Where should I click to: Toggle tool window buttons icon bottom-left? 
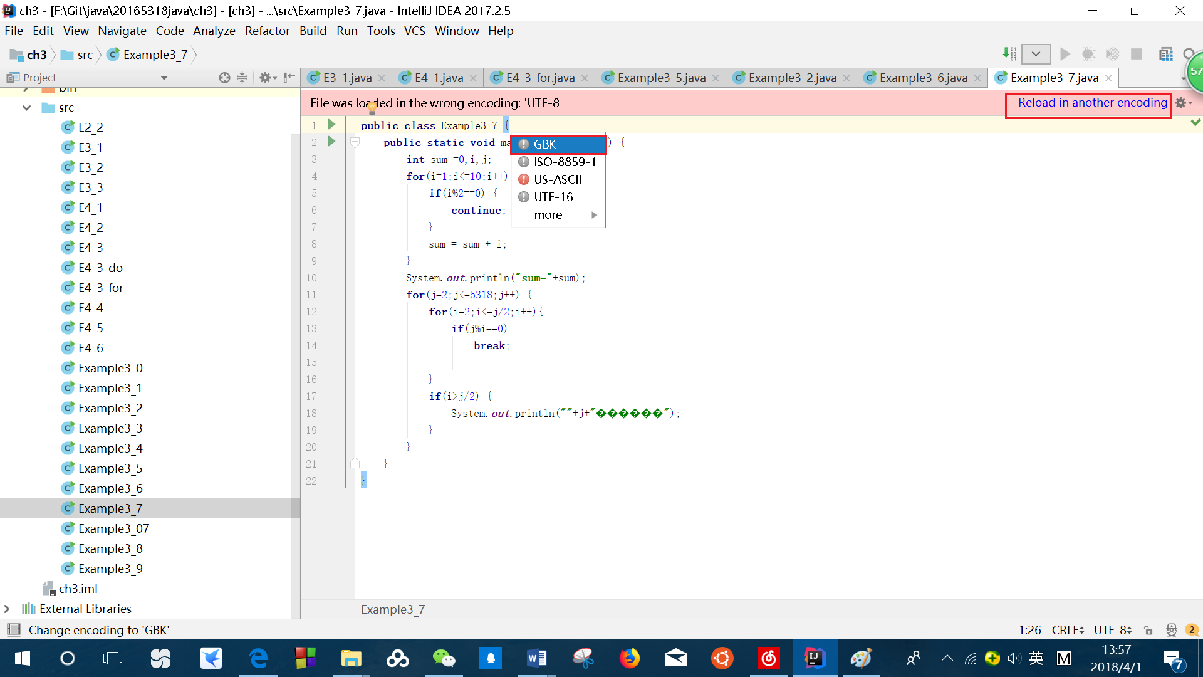click(x=14, y=630)
